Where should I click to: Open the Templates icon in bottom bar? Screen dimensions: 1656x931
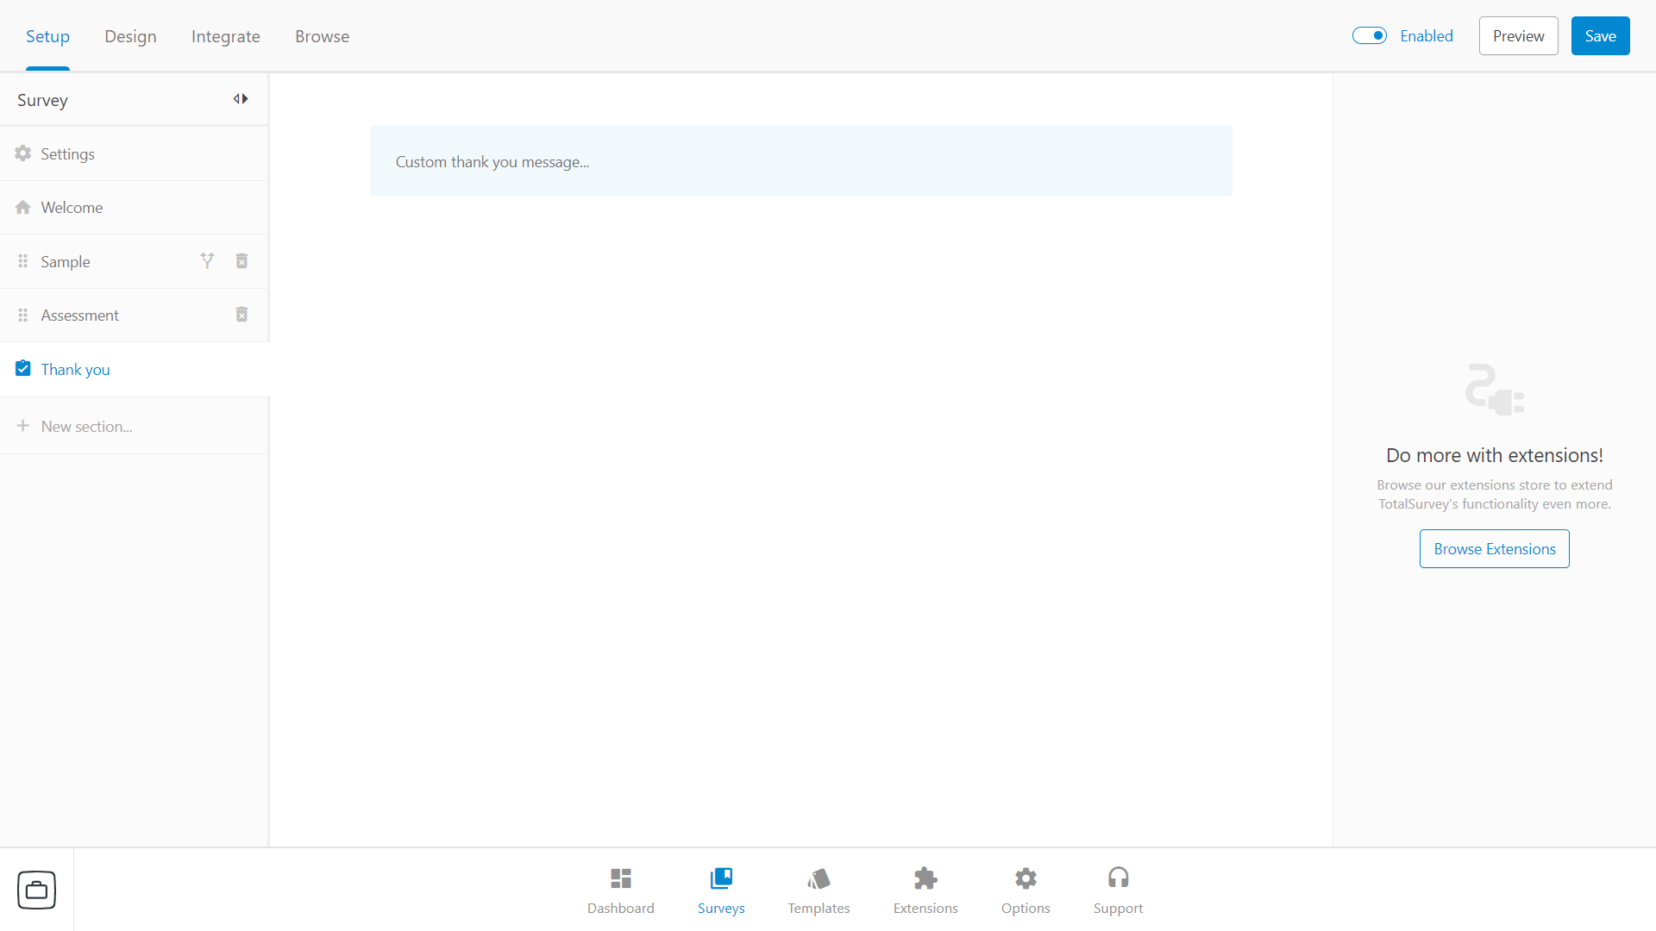tap(819, 878)
